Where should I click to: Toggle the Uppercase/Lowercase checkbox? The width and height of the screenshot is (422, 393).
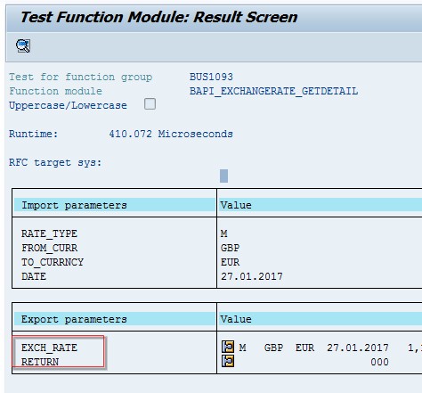[x=150, y=104]
